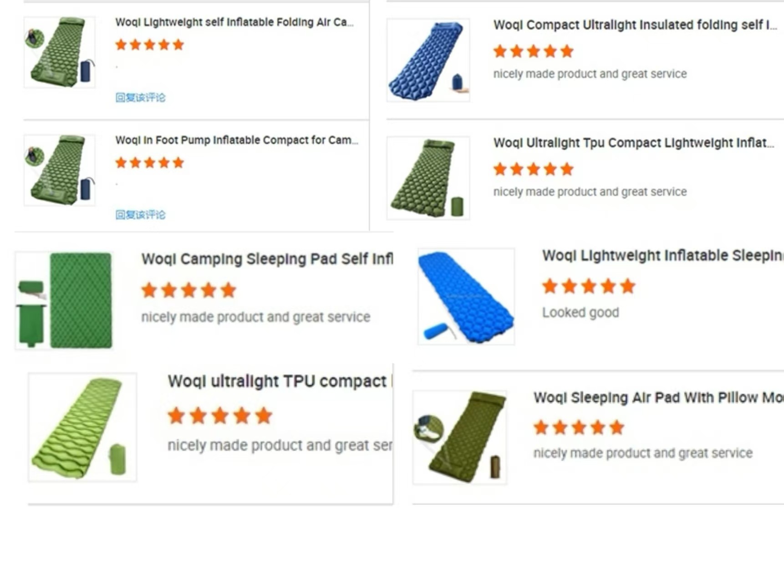
Task: Click the bright blue Lightweight Inflatable Sleeping pad image
Action: click(466, 297)
